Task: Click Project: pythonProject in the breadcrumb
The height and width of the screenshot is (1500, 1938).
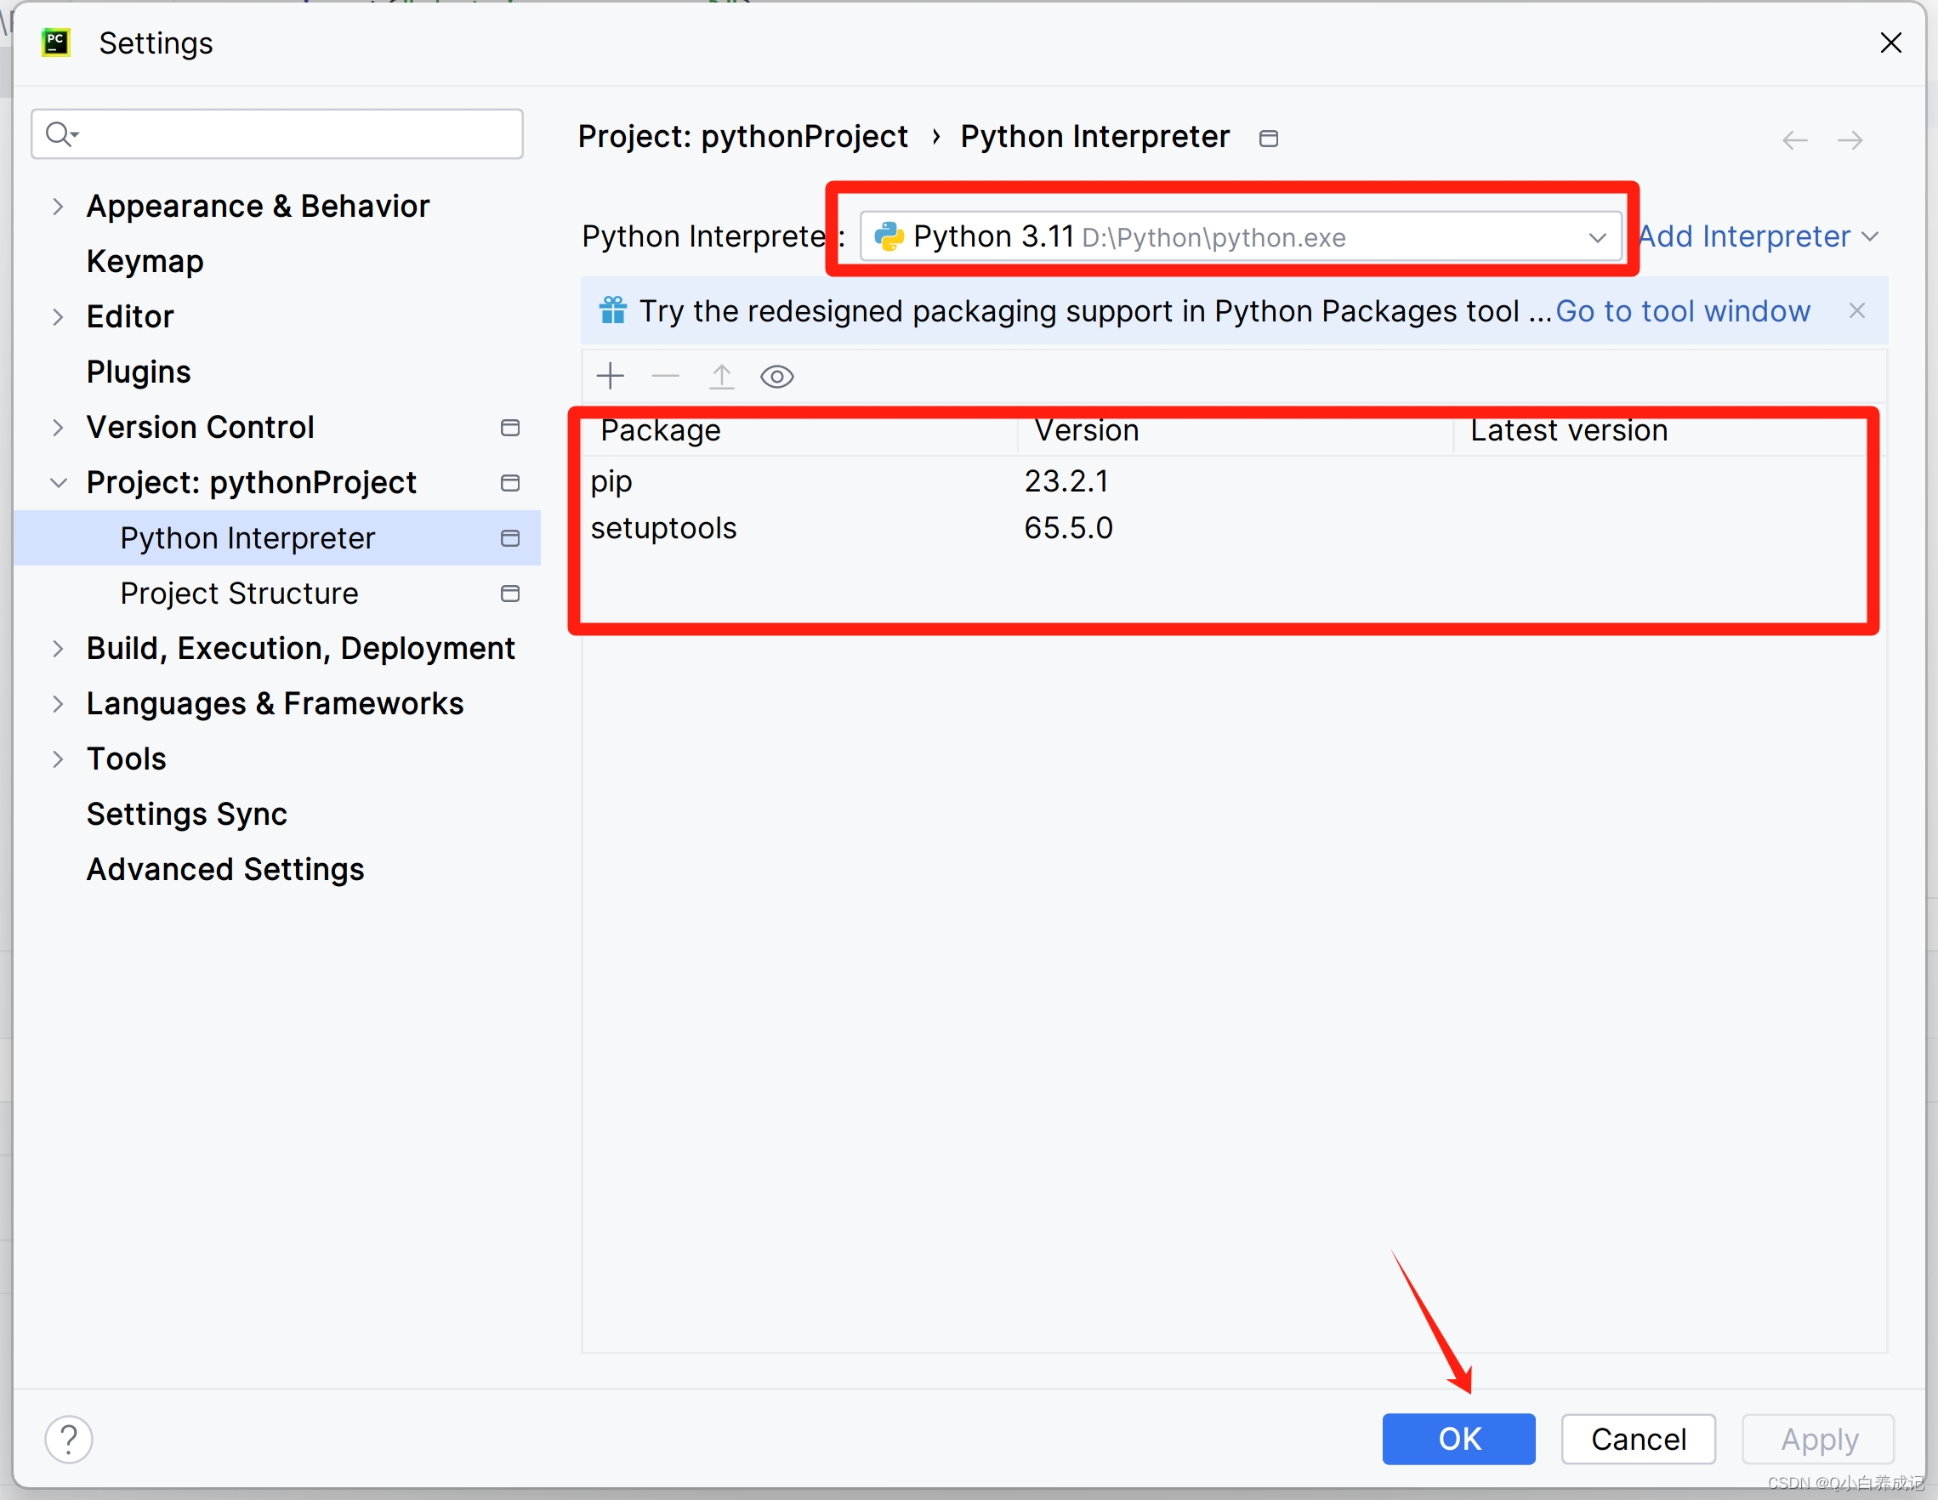Action: [x=742, y=136]
